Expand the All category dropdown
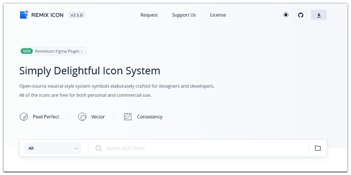 [x=52, y=148]
